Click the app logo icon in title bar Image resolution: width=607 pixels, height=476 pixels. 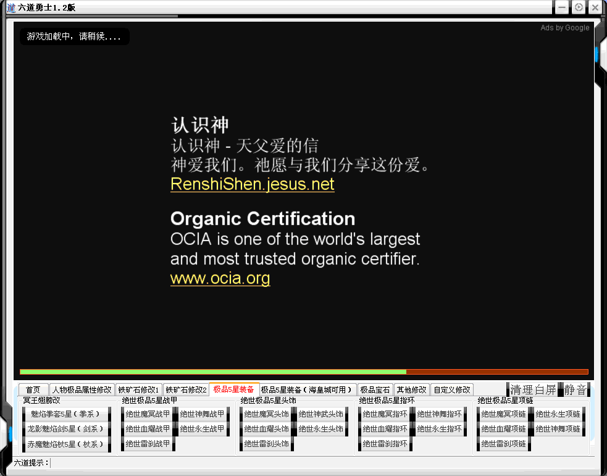10,7
